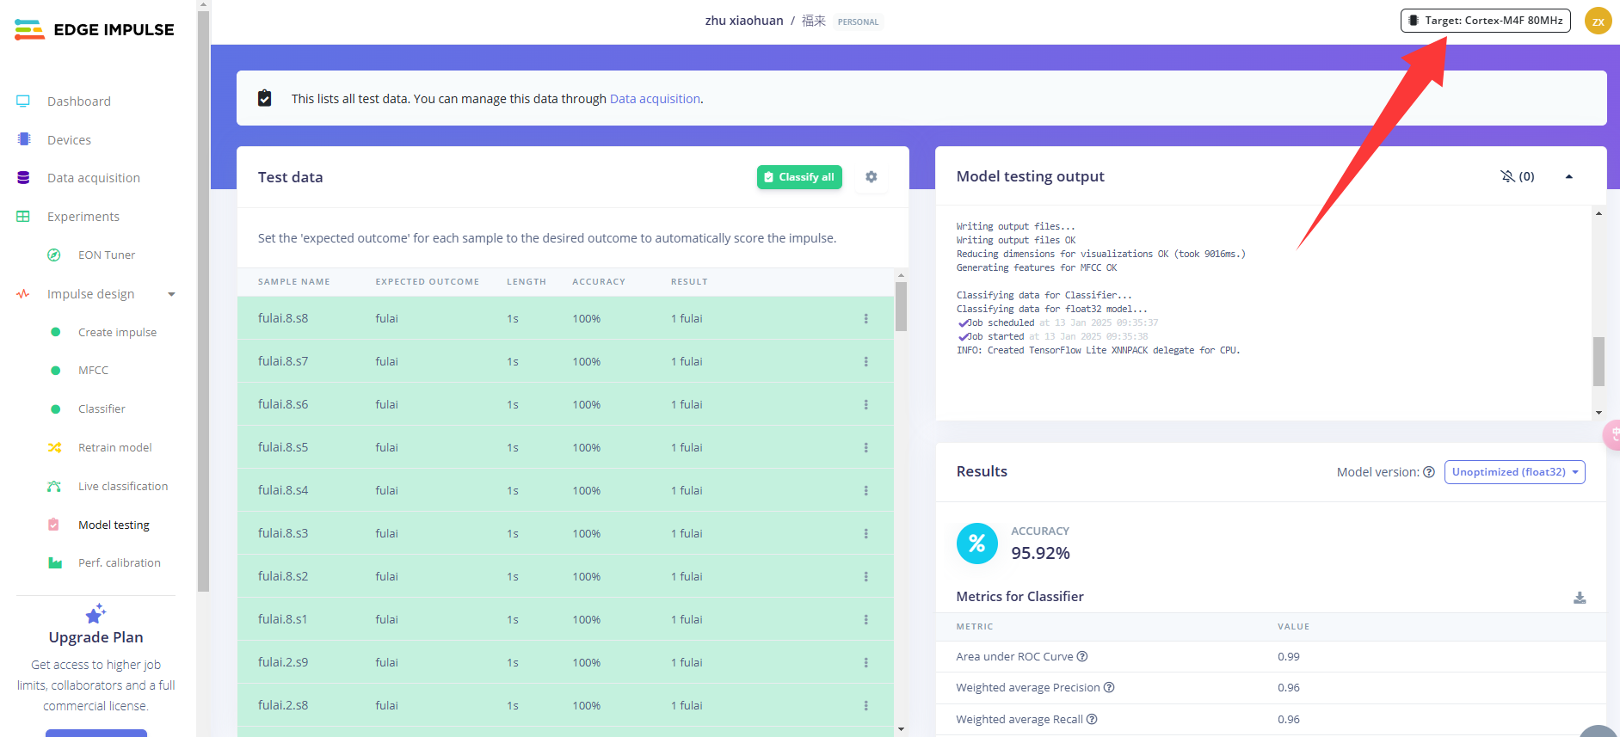Collapse the Model testing output panel
Viewport: 1620px width, 737px height.
coord(1568,176)
